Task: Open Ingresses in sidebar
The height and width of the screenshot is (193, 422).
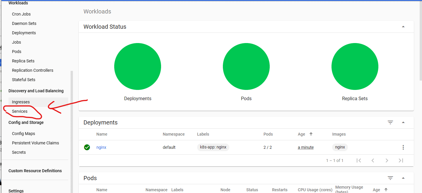Action: click(21, 102)
